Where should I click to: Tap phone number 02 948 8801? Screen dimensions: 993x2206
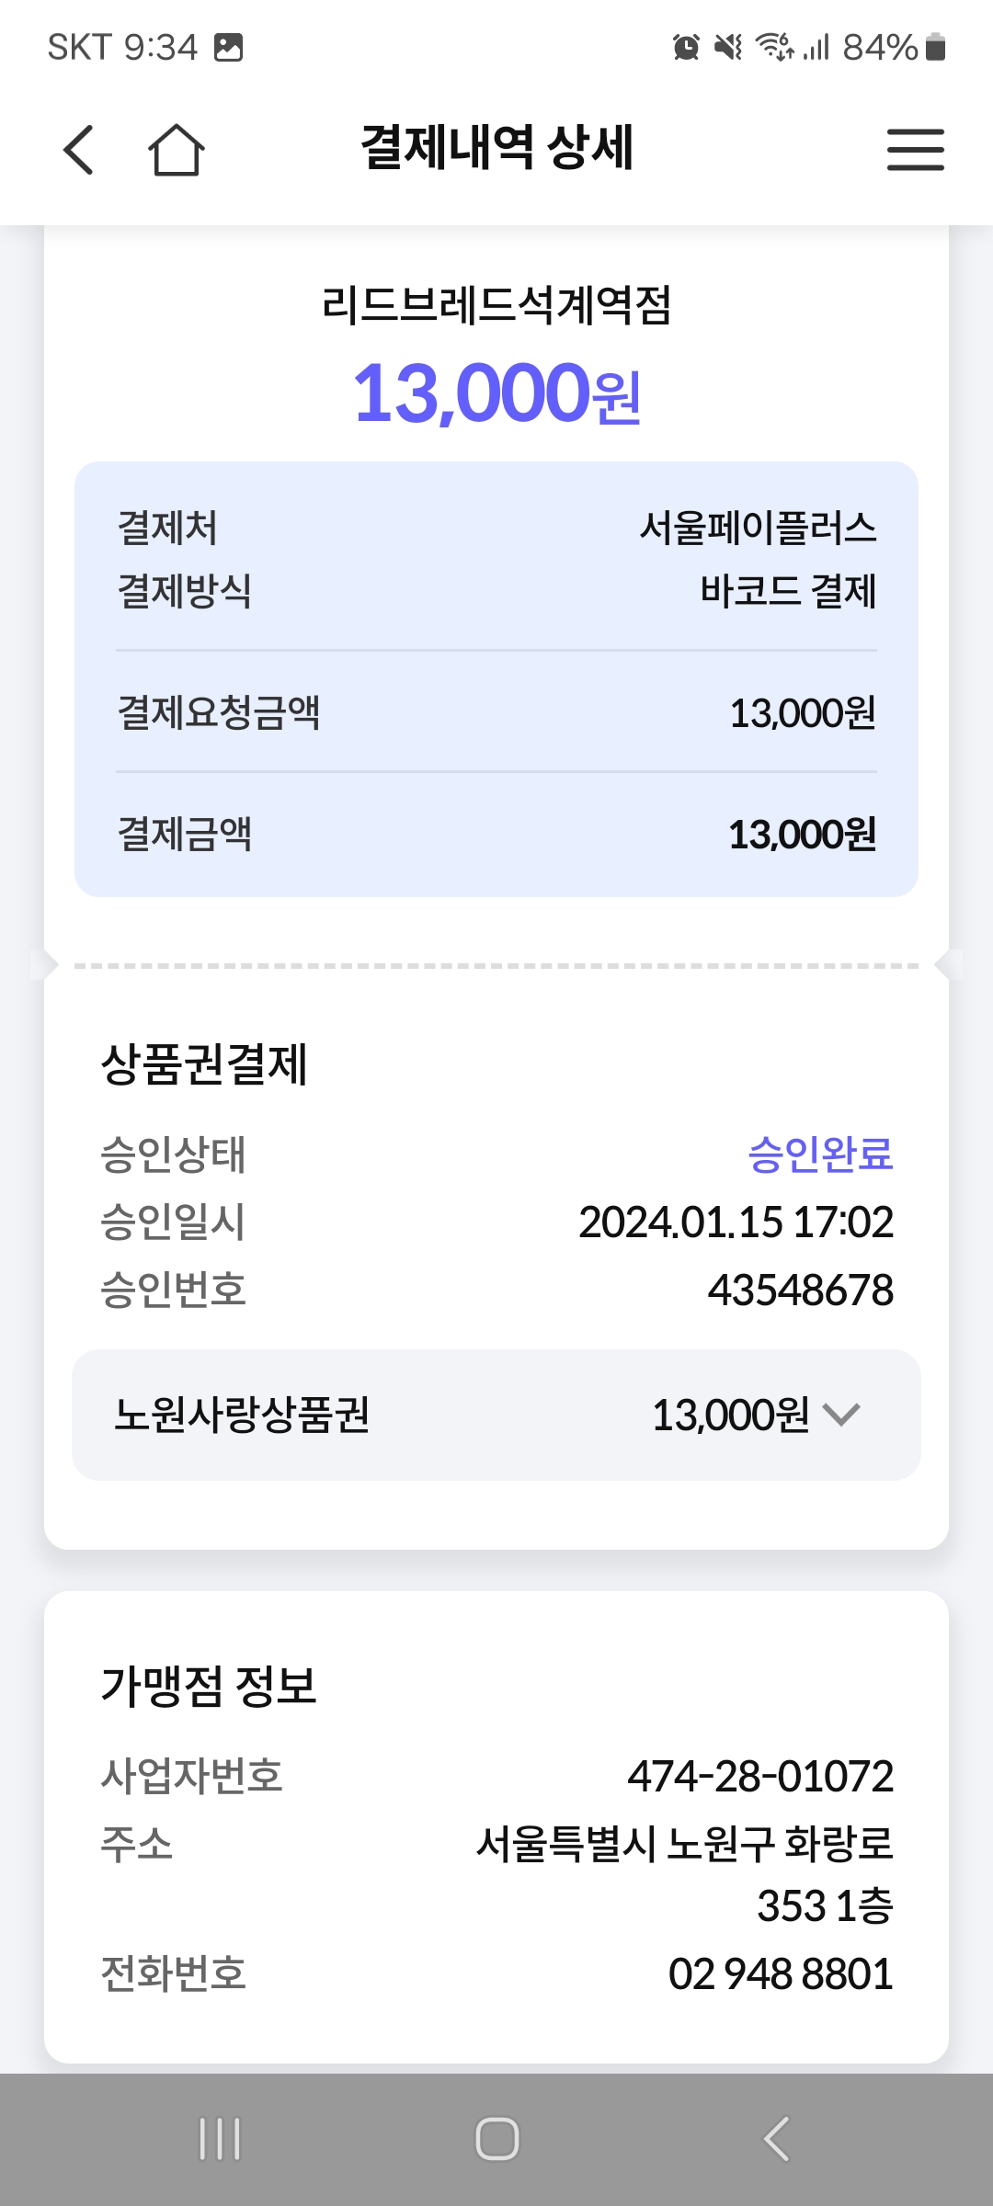click(x=781, y=1974)
